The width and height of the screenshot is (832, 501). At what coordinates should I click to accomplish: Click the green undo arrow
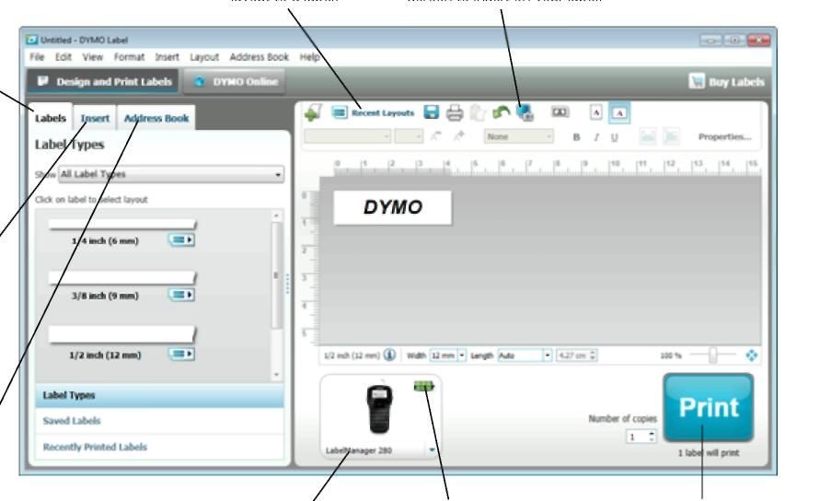click(x=501, y=112)
